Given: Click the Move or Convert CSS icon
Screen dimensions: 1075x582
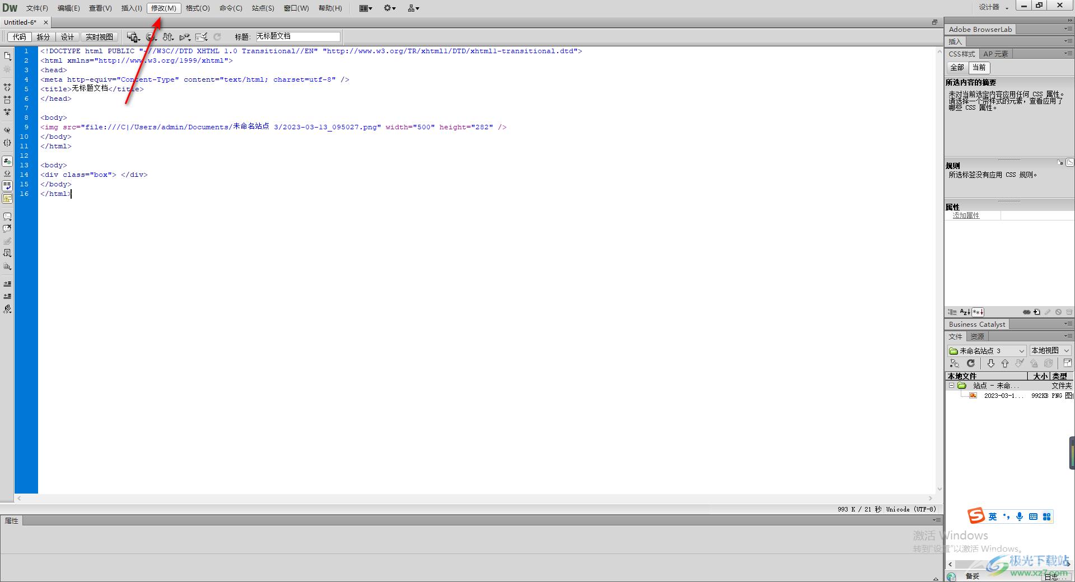Looking at the screenshot, I should pos(7,266).
